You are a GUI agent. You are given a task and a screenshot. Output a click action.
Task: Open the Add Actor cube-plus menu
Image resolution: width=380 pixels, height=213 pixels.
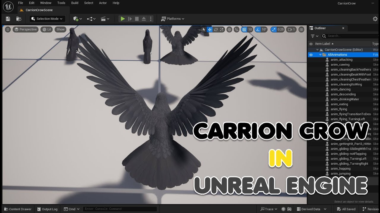pos(77,19)
